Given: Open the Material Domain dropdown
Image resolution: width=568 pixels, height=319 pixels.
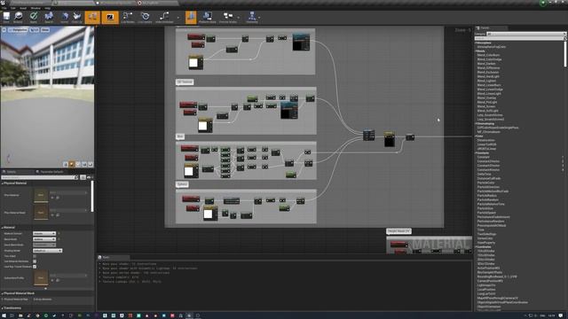Looking at the screenshot, I should [44, 234].
